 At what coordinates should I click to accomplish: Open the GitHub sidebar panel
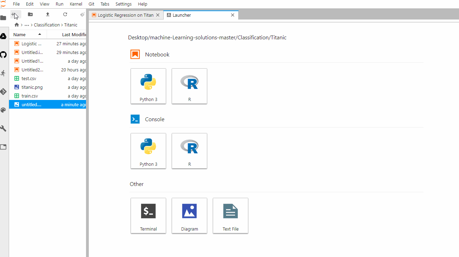(3, 55)
